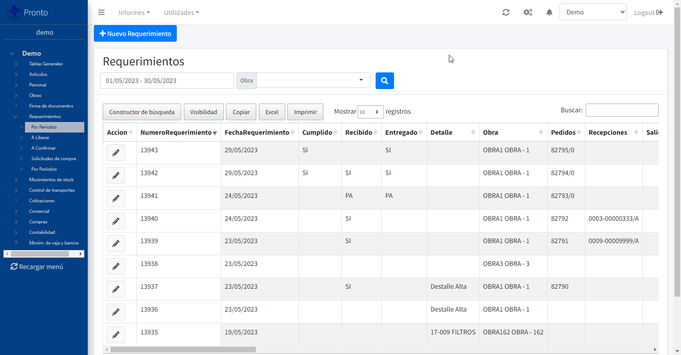
Task: Change the Mostrar registros count dropdown
Action: [x=370, y=112]
